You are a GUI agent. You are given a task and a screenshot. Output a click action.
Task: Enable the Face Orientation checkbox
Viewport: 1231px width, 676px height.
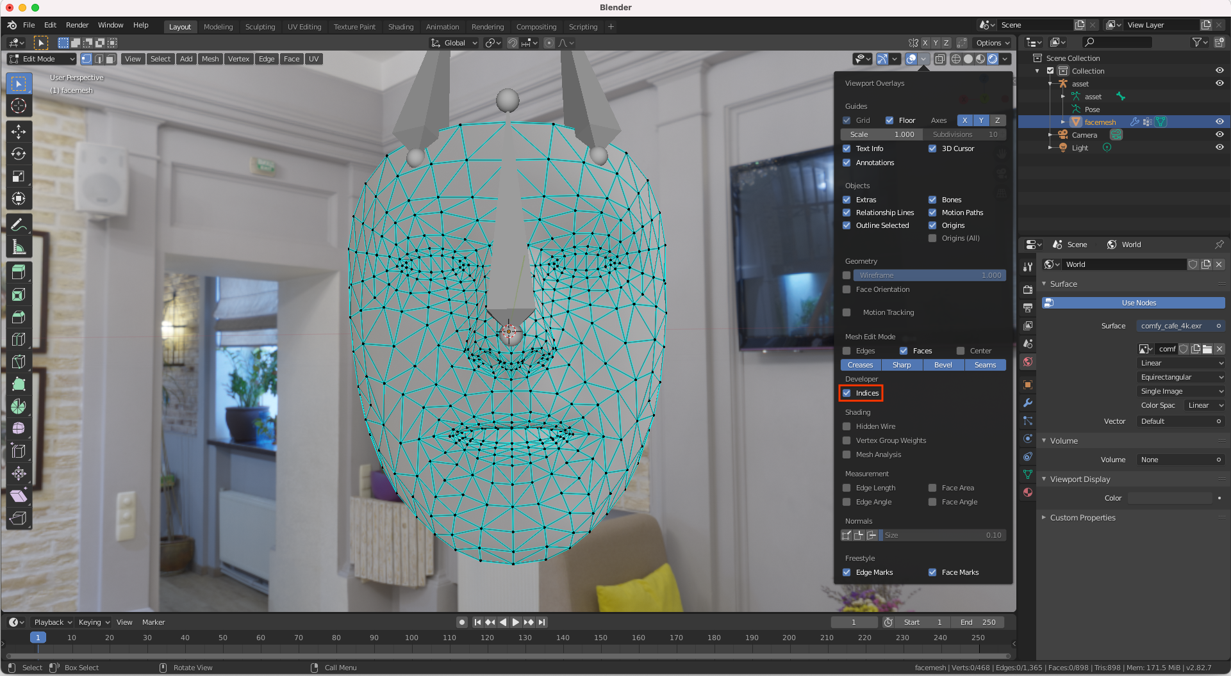pos(847,289)
